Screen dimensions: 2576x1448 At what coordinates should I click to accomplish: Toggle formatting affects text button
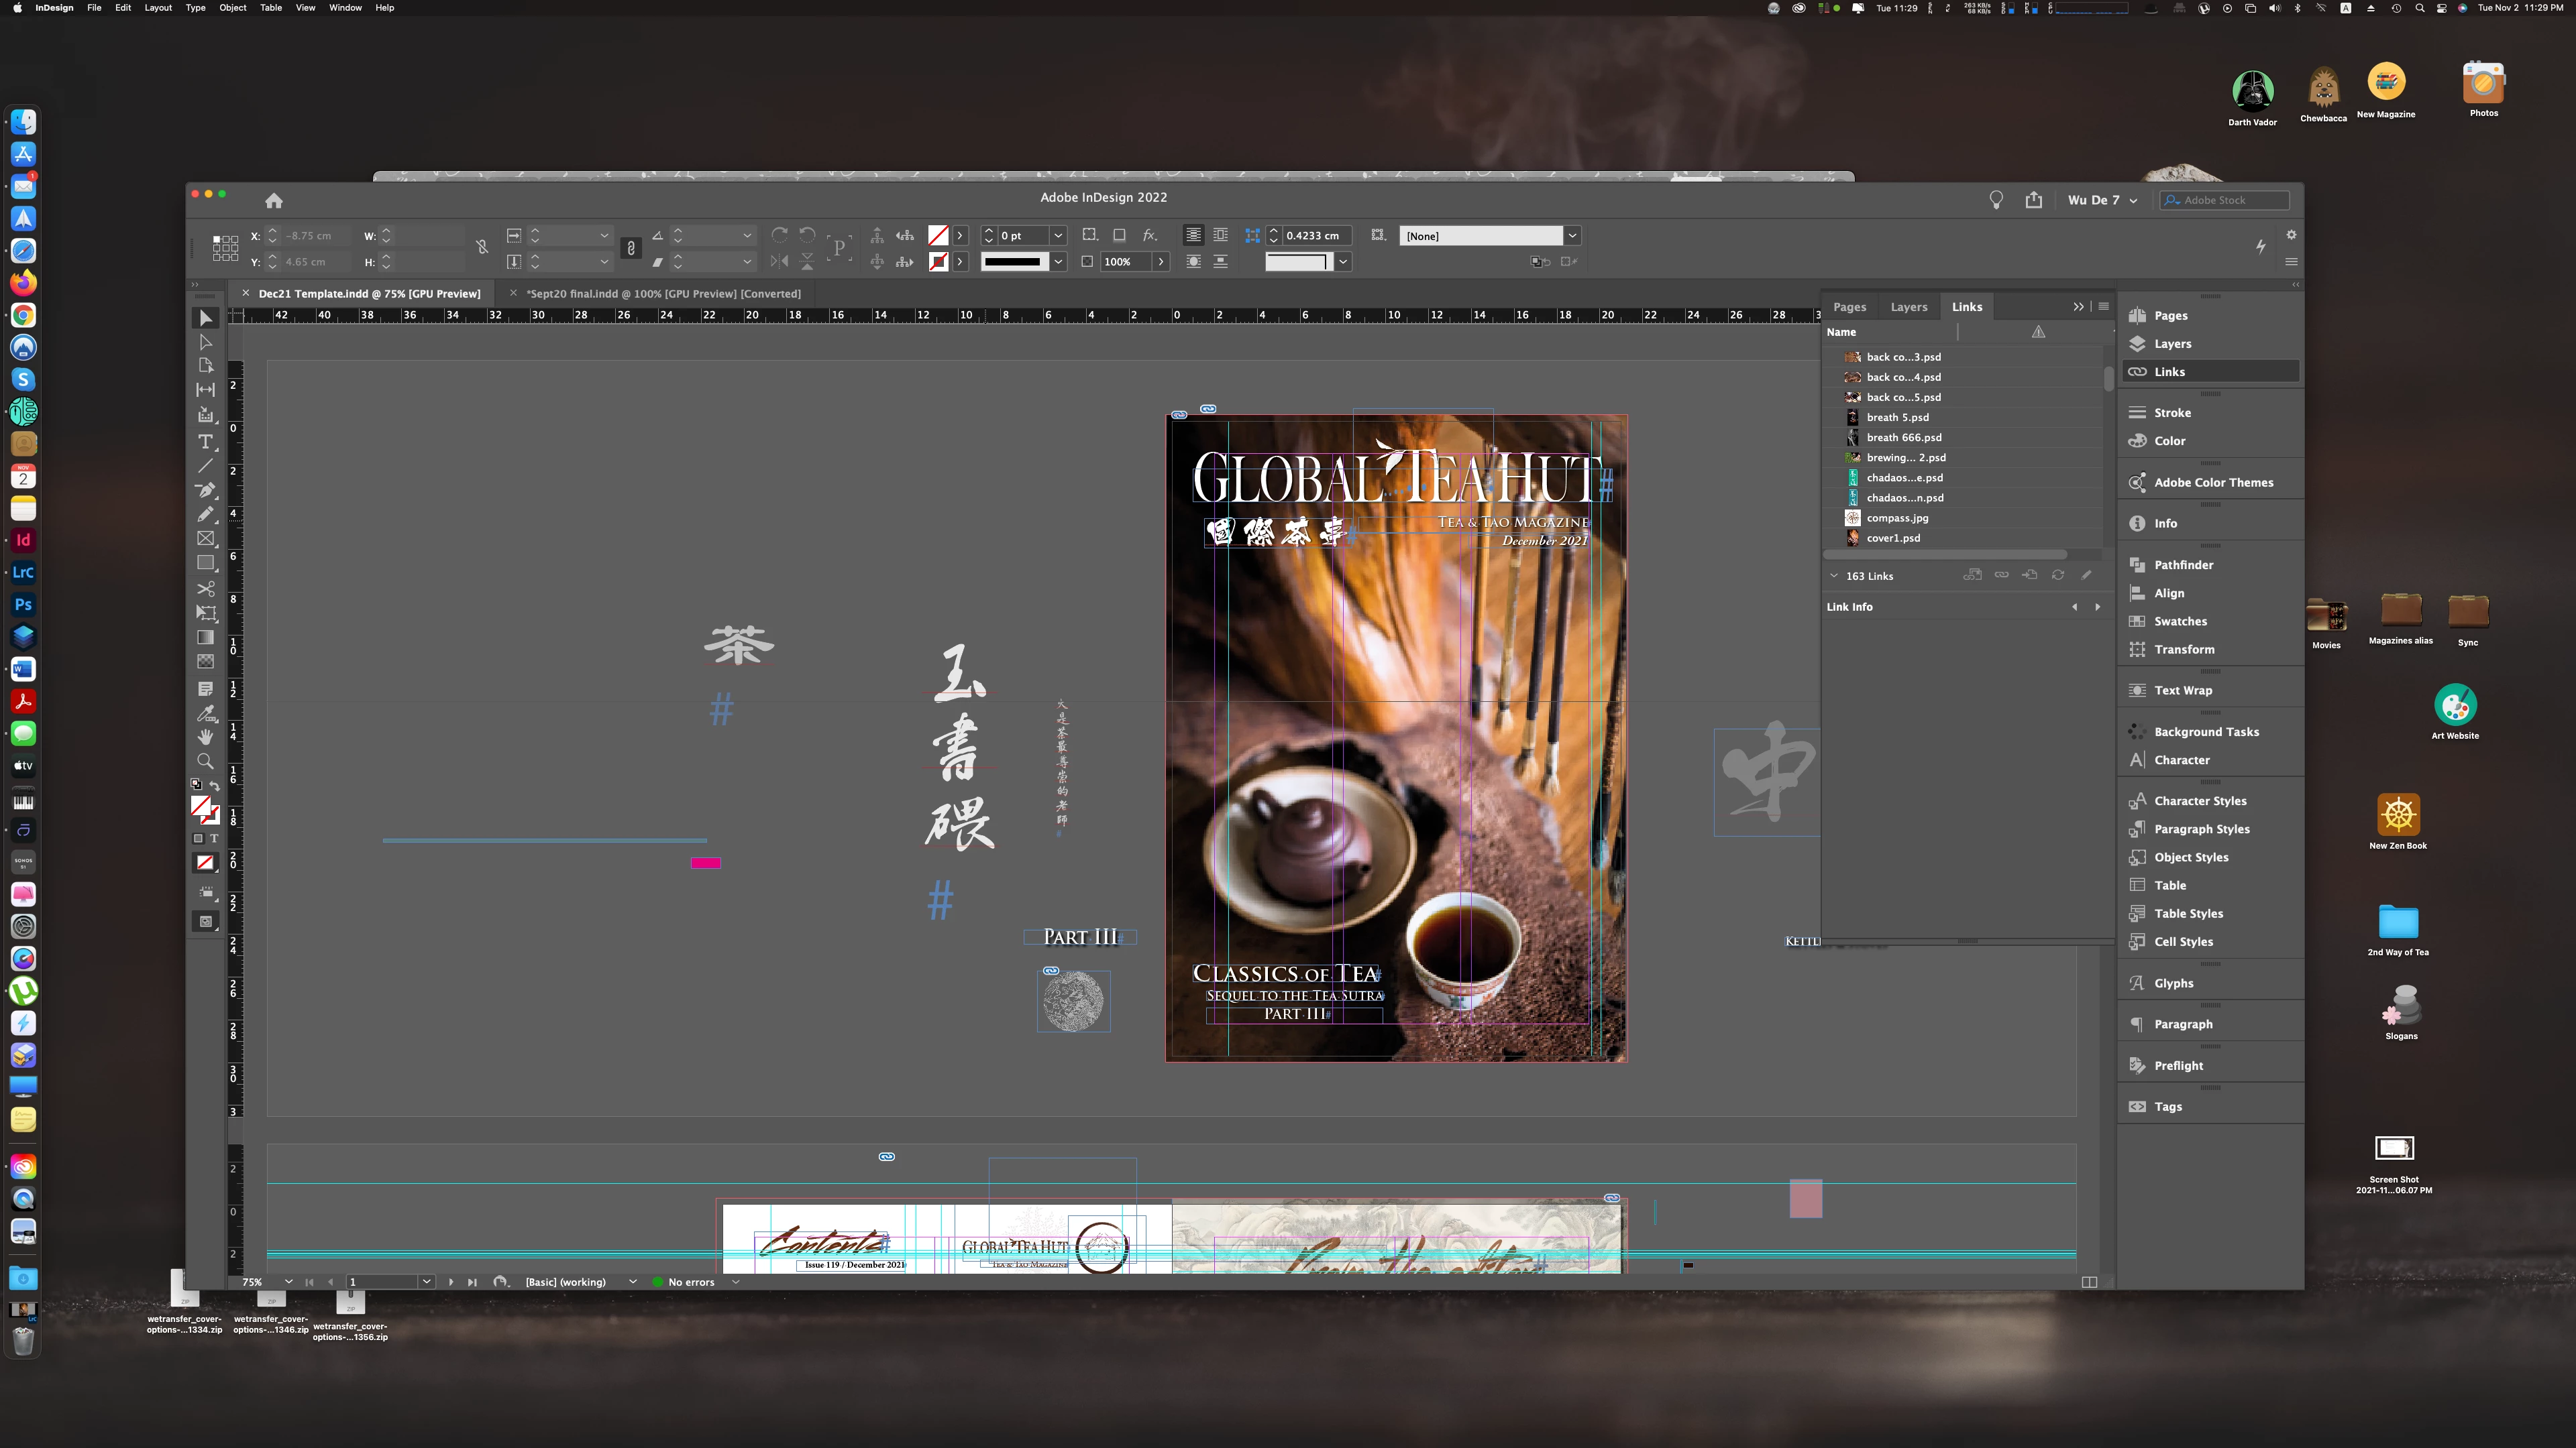[x=213, y=839]
